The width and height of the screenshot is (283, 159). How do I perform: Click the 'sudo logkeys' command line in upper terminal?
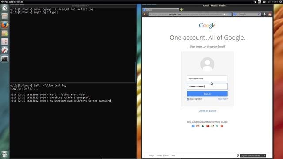(x=52, y=9)
